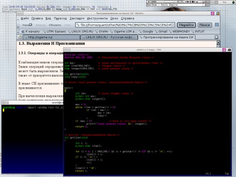236x177 pixels.
Task: Open the Переход menu
Action: click(x=60, y=18)
